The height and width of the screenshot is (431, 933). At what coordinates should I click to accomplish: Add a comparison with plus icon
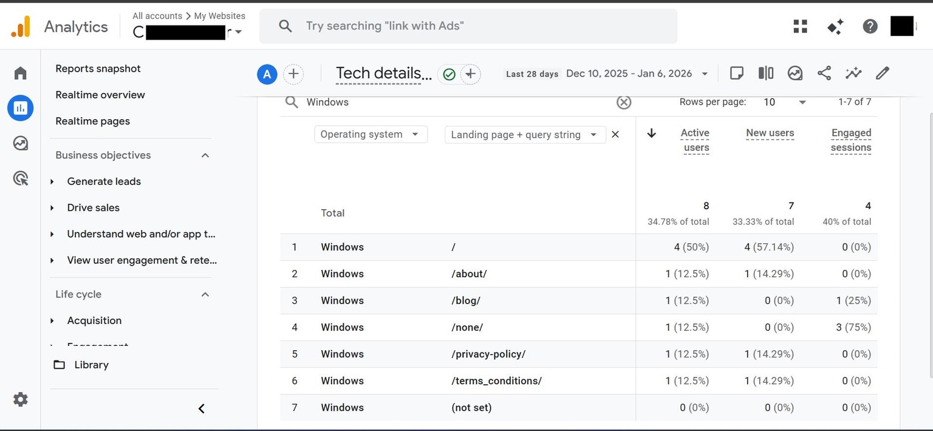(293, 74)
